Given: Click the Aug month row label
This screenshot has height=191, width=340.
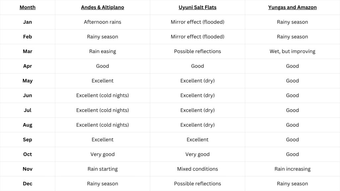Looking at the screenshot, I should 28,125.
